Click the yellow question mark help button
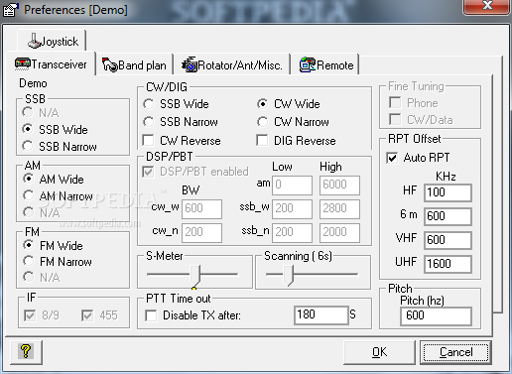Viewport: 512px width, 374px height. (x=26, y=352)
